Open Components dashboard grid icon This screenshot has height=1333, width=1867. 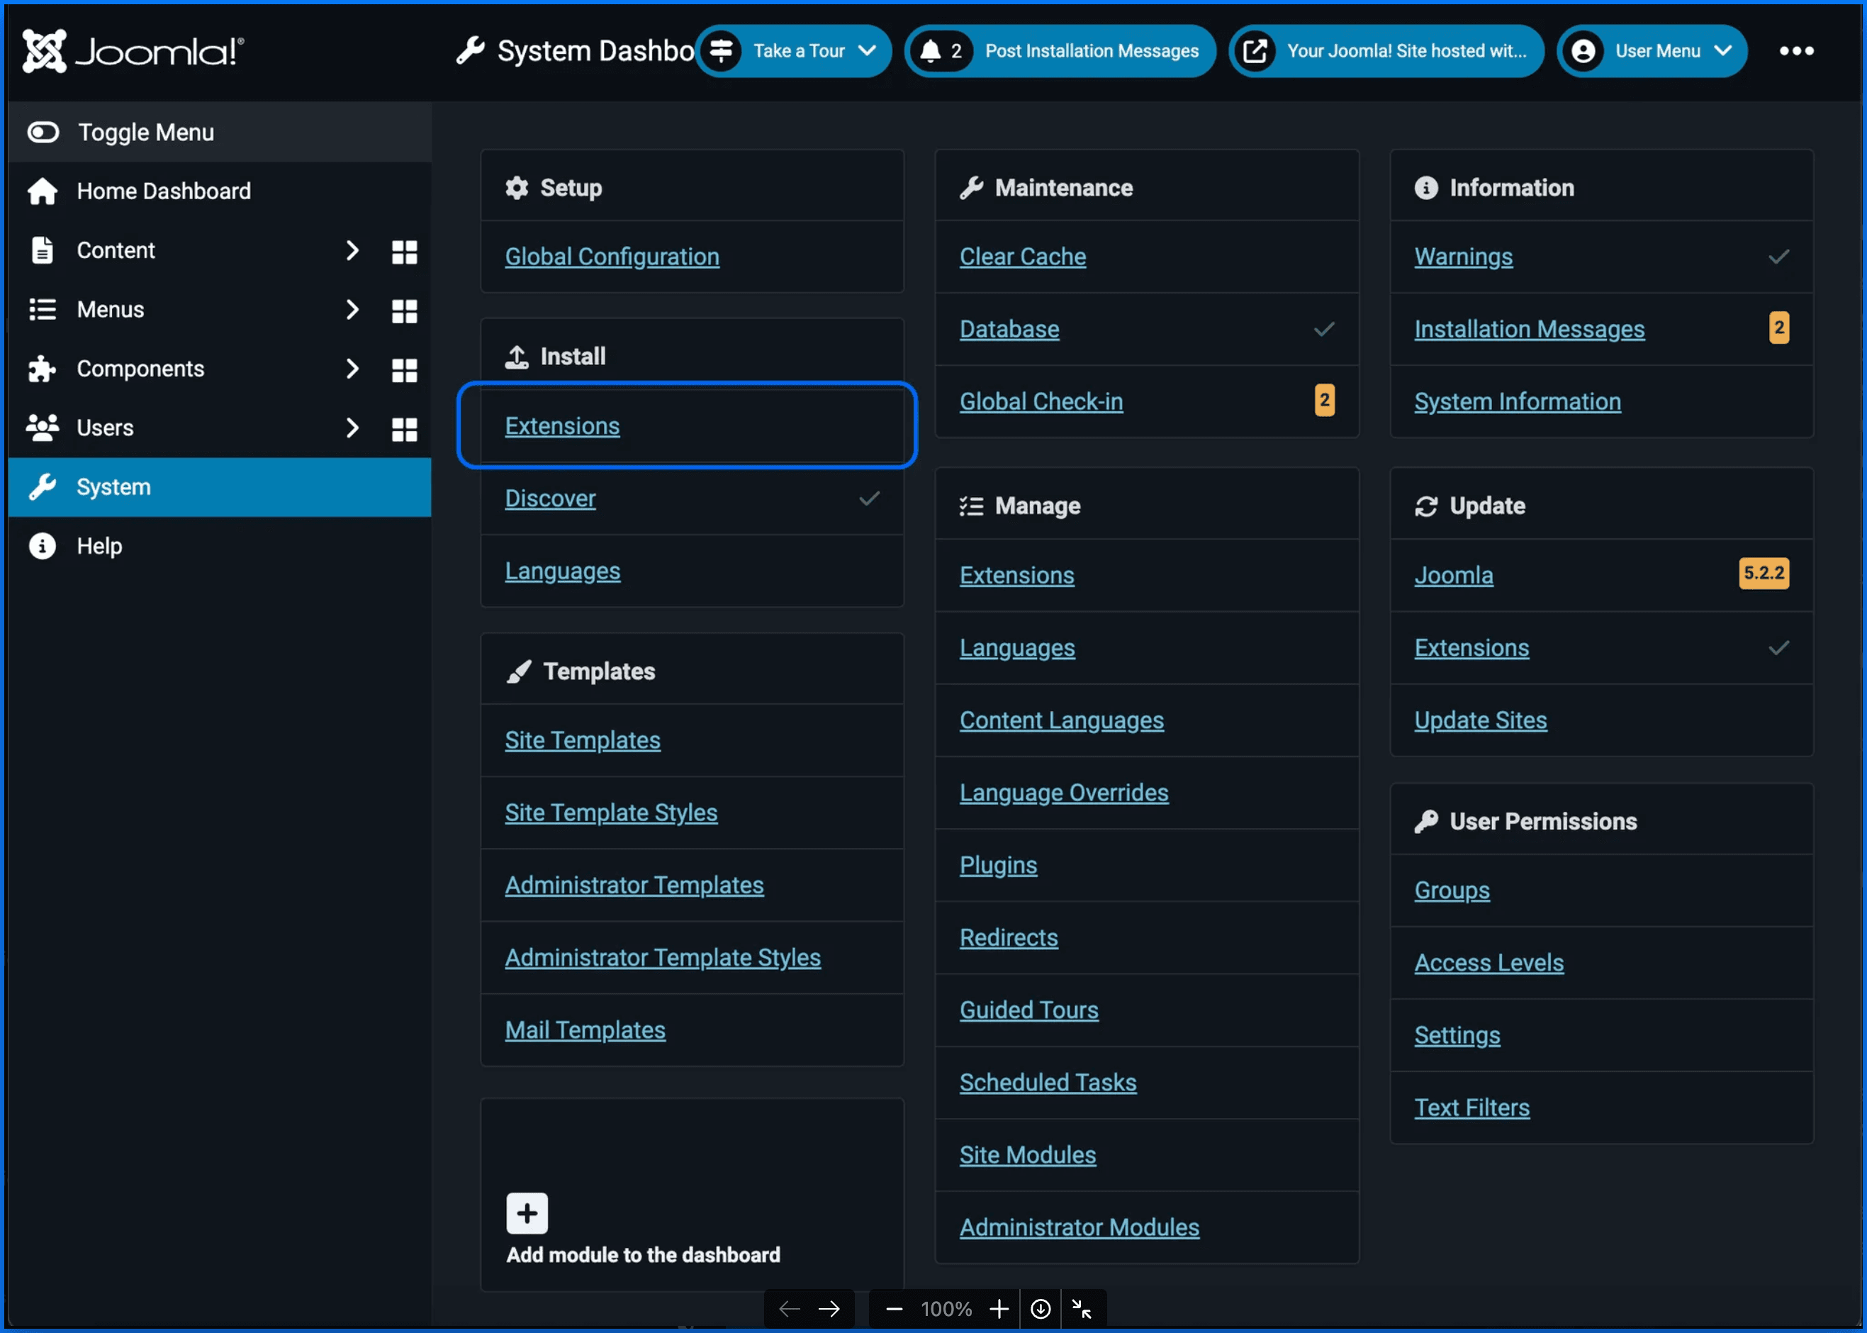click(x=405, y=369)
